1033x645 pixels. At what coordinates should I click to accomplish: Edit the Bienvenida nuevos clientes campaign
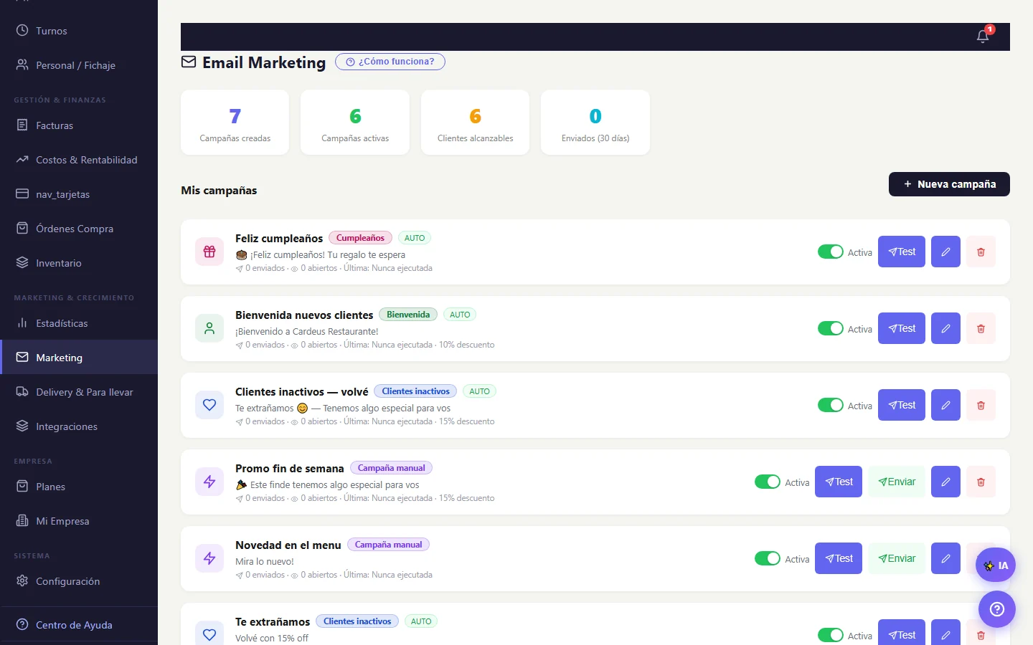point(945,328)
